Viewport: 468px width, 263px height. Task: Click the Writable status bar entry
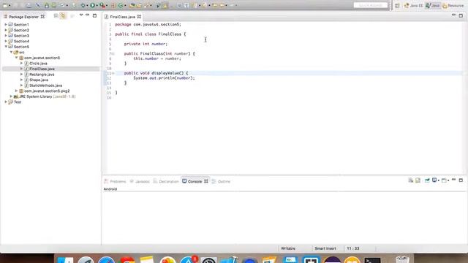coord(288,248)
